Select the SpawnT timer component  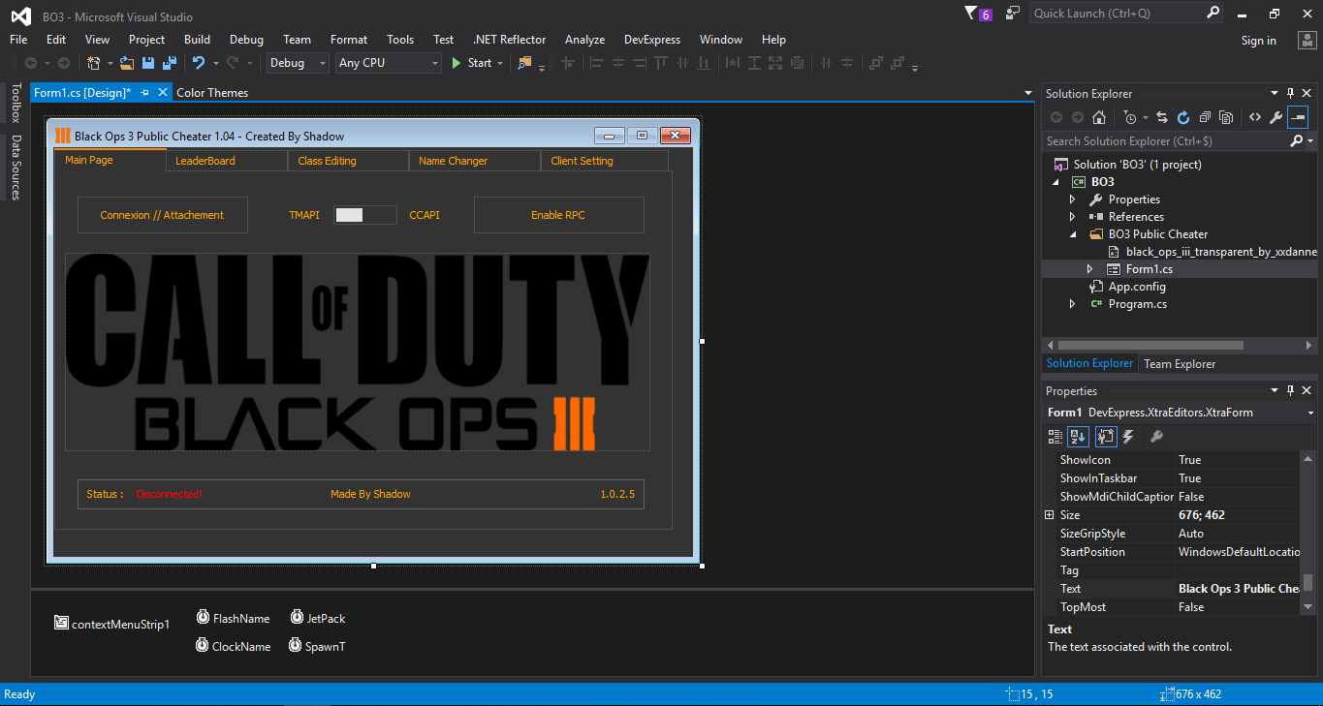[318, 646]
